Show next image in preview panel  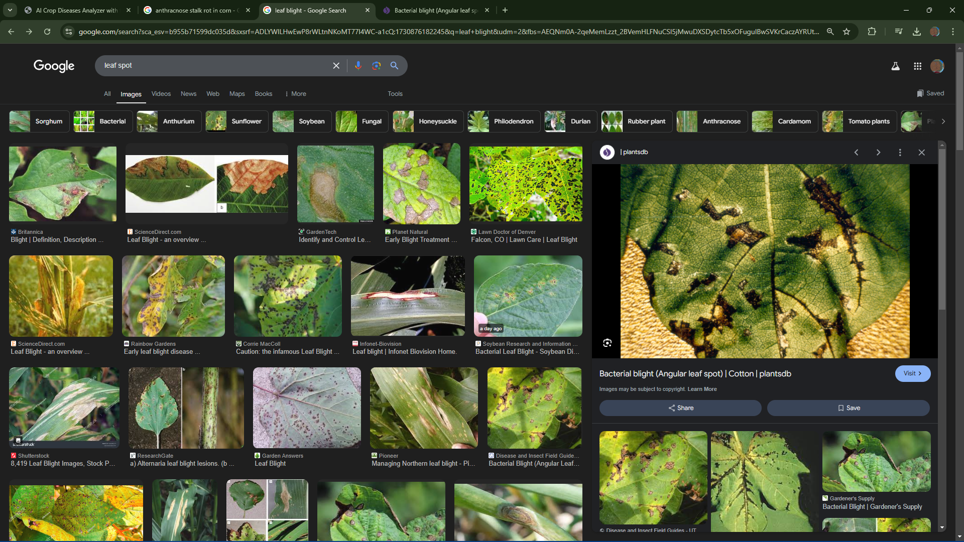point(878,153)
